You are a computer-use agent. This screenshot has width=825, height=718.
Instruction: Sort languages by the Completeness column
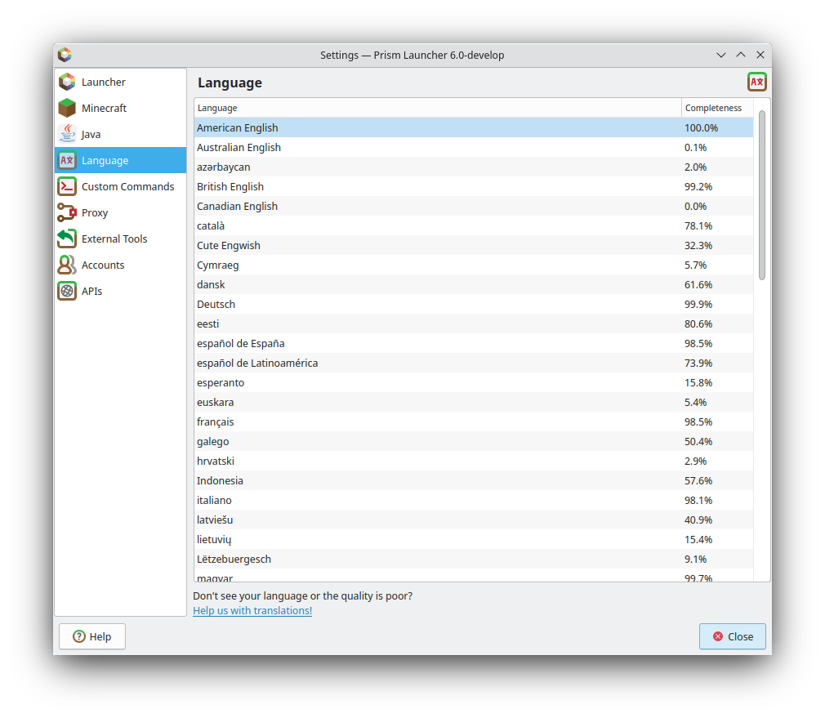click(714, 107)
